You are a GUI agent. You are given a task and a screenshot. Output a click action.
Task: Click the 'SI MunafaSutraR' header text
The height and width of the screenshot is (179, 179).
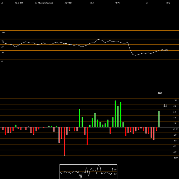44,3
